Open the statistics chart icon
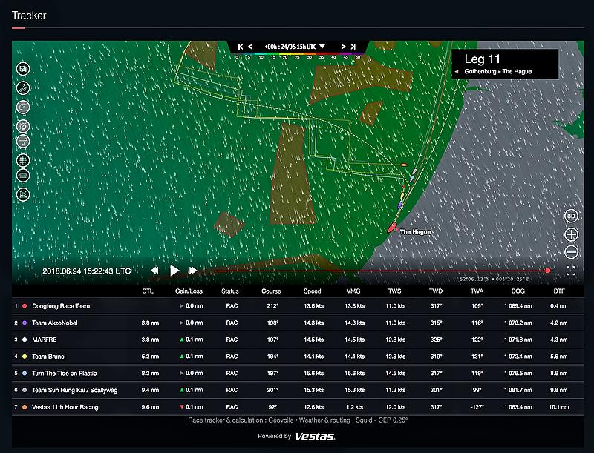This screenshot has height=453, width=594. pos(23,194)
